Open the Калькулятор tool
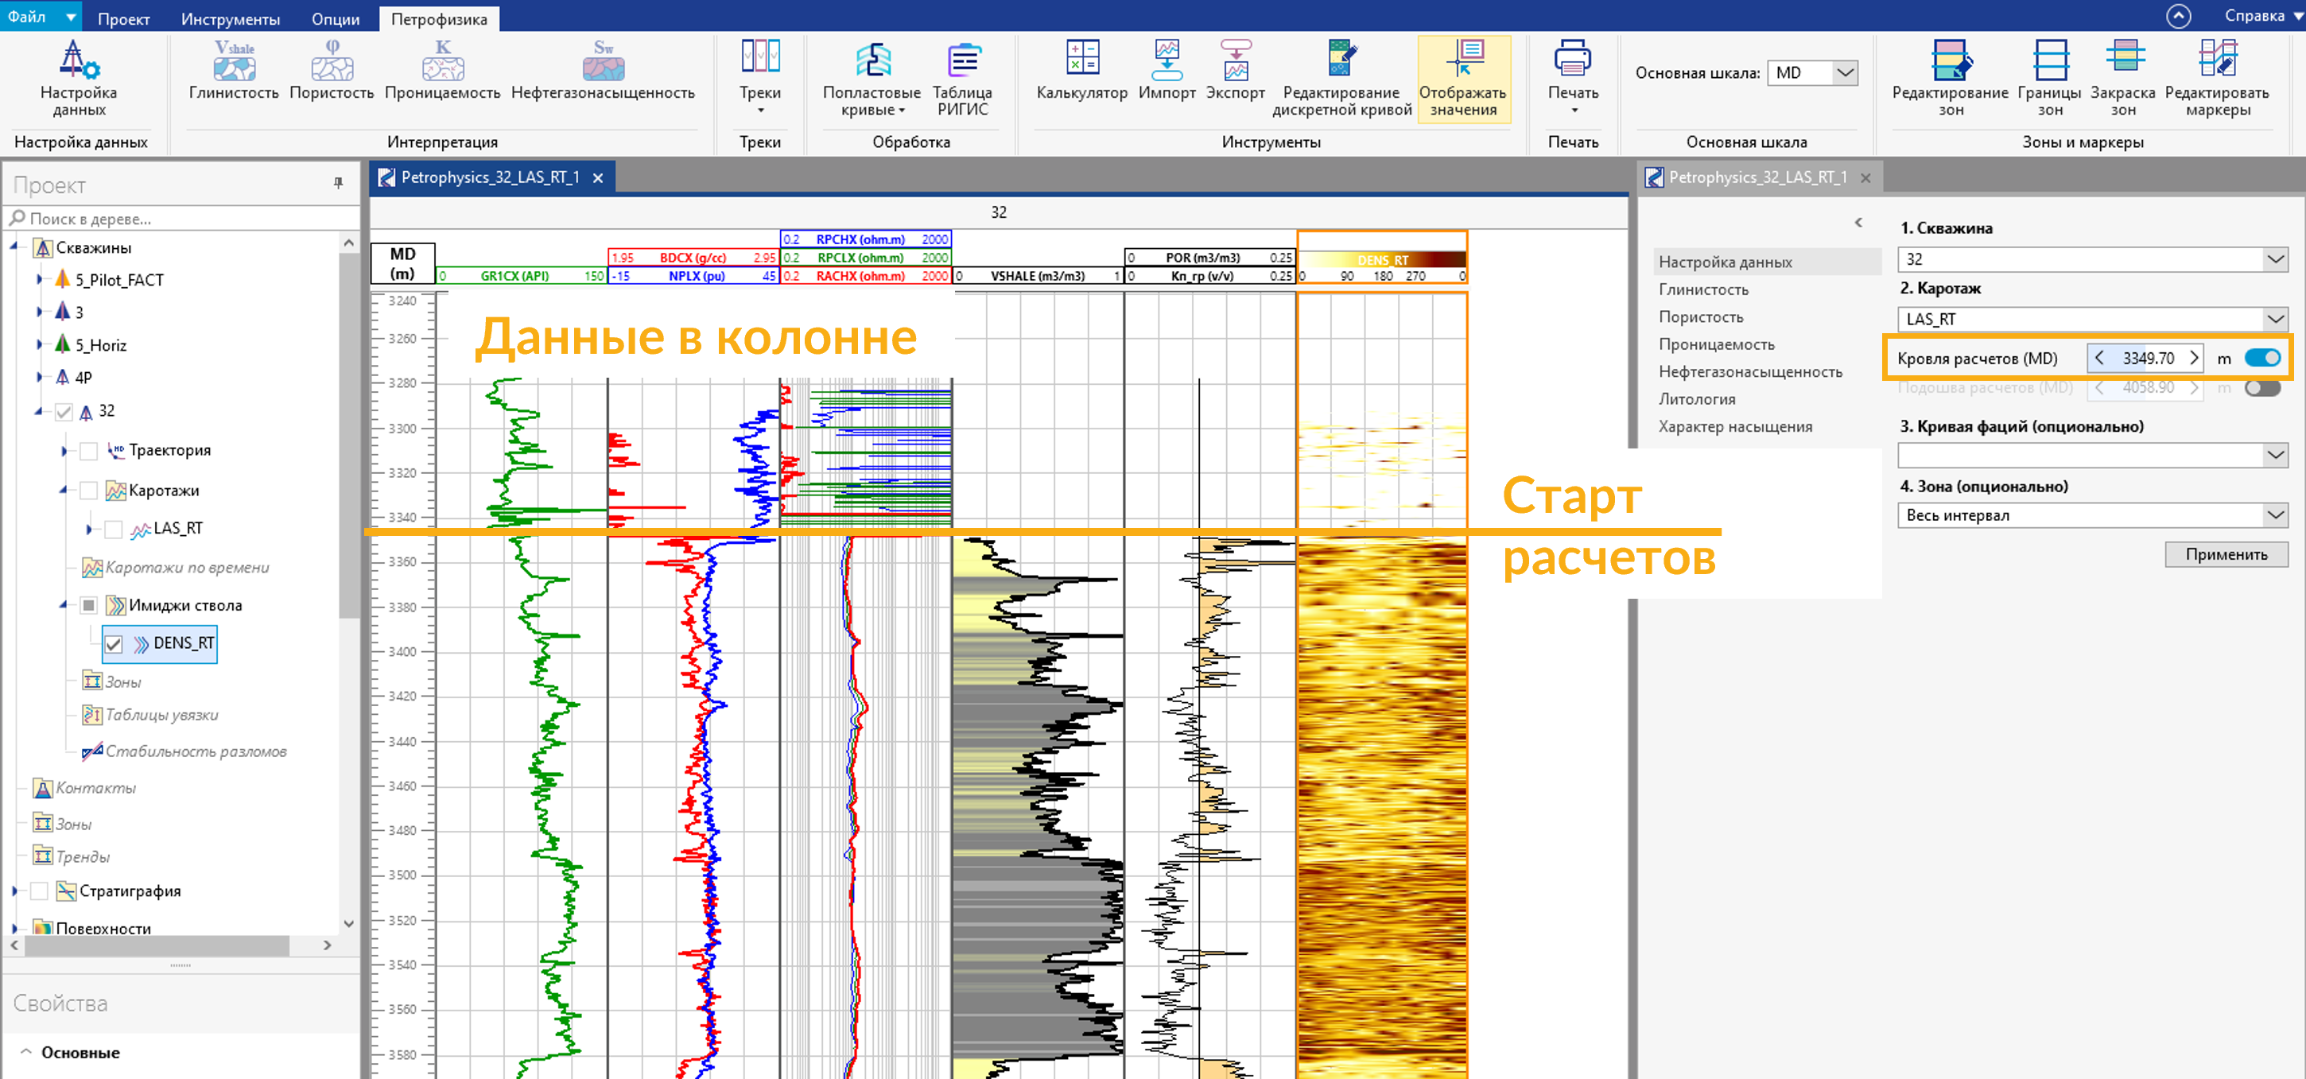Screen dimensions: 2306x1079 point(1081,70)
